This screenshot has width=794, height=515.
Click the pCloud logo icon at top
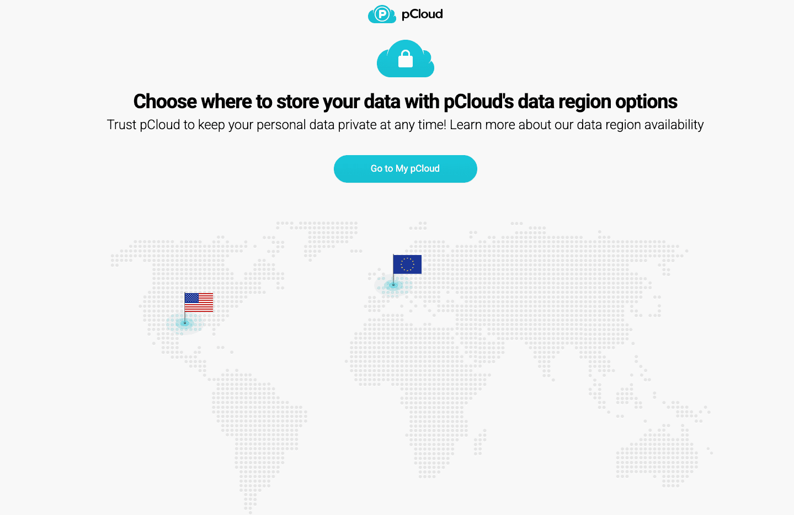(x=382, y=14)
